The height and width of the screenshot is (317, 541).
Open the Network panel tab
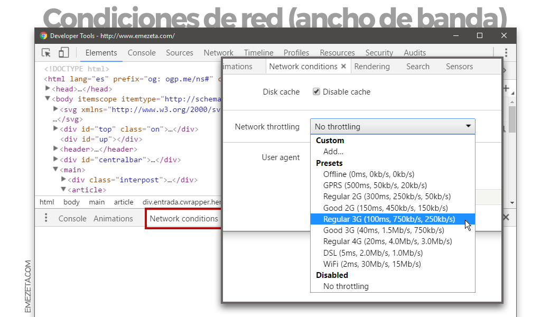218,53
